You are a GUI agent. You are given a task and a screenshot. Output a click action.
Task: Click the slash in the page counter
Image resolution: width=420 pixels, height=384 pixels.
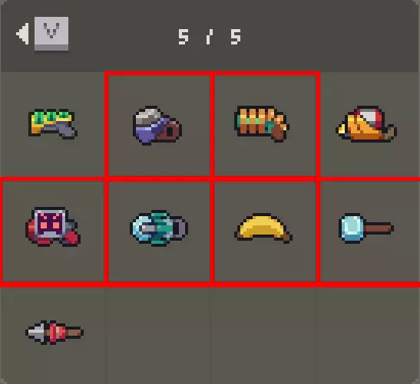(210, 37)
